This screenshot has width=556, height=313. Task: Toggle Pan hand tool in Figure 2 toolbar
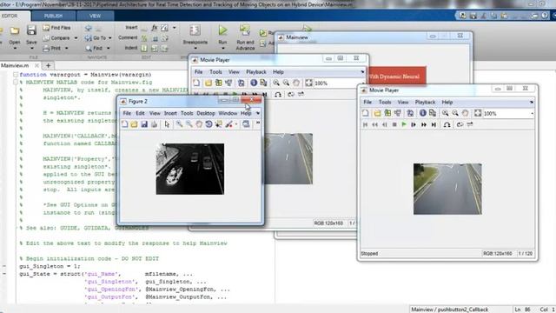coord(199,124)
